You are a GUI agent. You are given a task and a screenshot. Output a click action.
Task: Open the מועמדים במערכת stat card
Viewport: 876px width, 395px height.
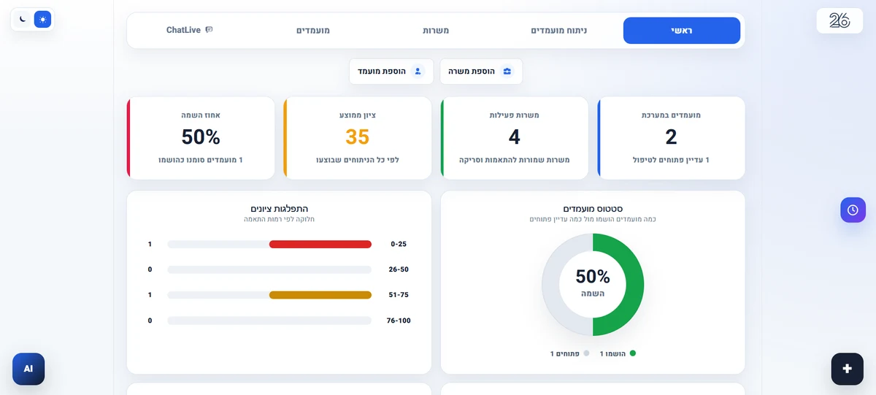(x=671, y=138)
